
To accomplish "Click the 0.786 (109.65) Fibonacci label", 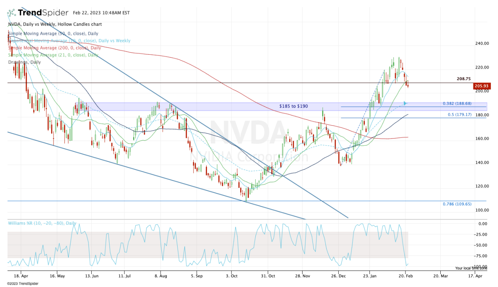I will [457, 204].
